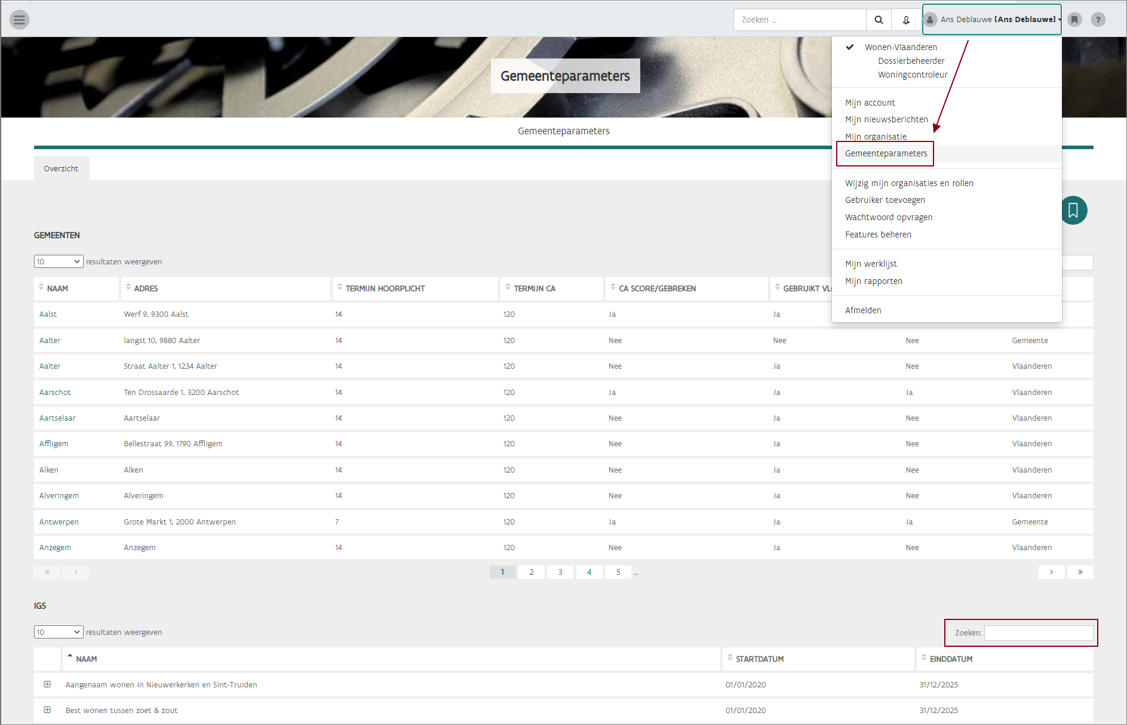Screen dimensions: 1127x725
Task: Click the microphone icon beside search
Action: tap(906, 20)
